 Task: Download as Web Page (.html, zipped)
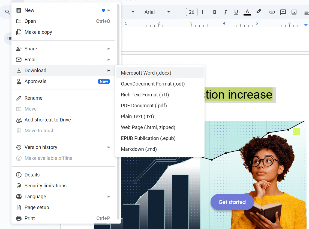160,127
